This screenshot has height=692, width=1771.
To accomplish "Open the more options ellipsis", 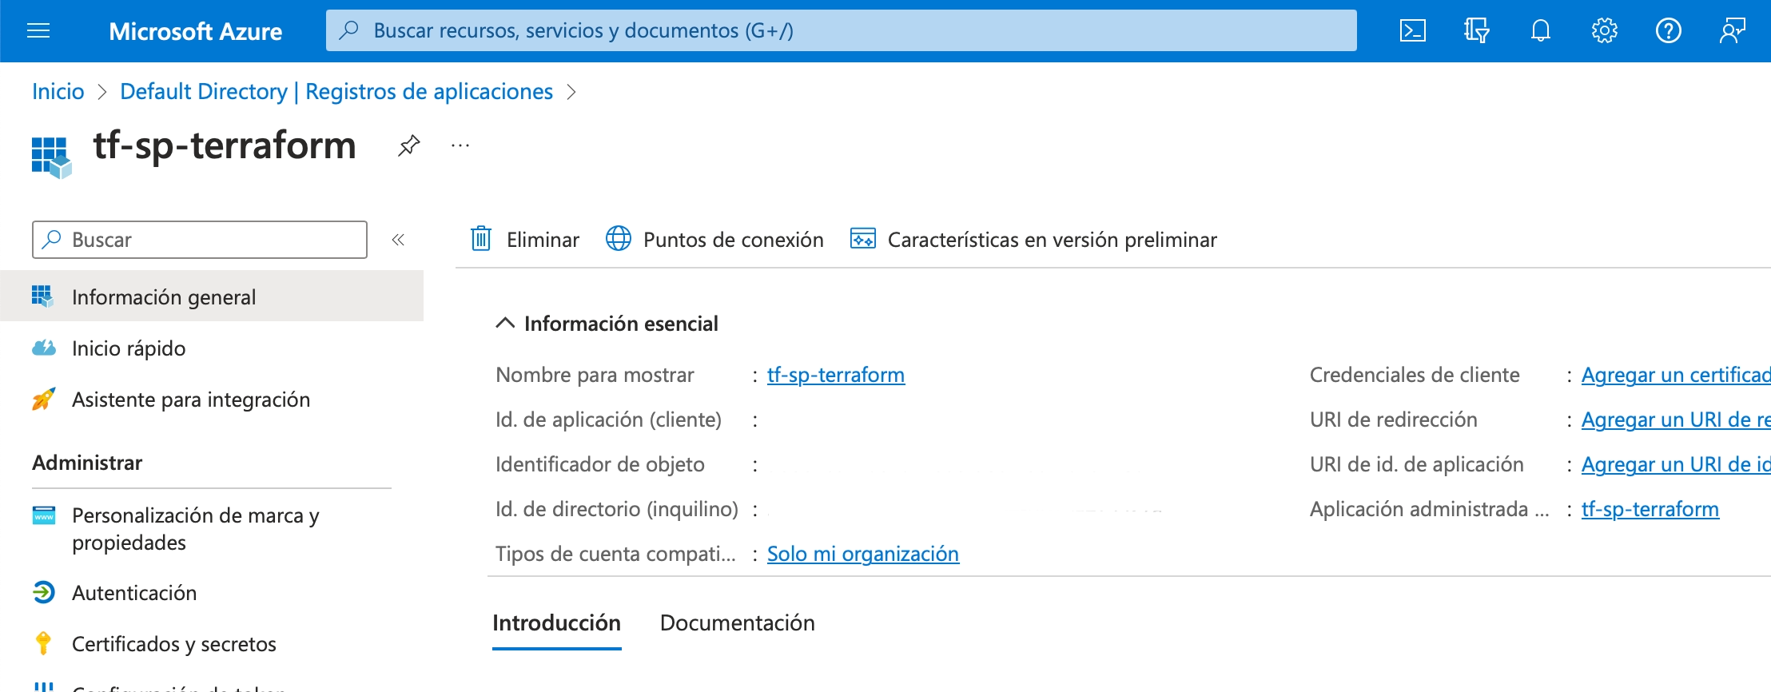I will click(x=460, y=145).
